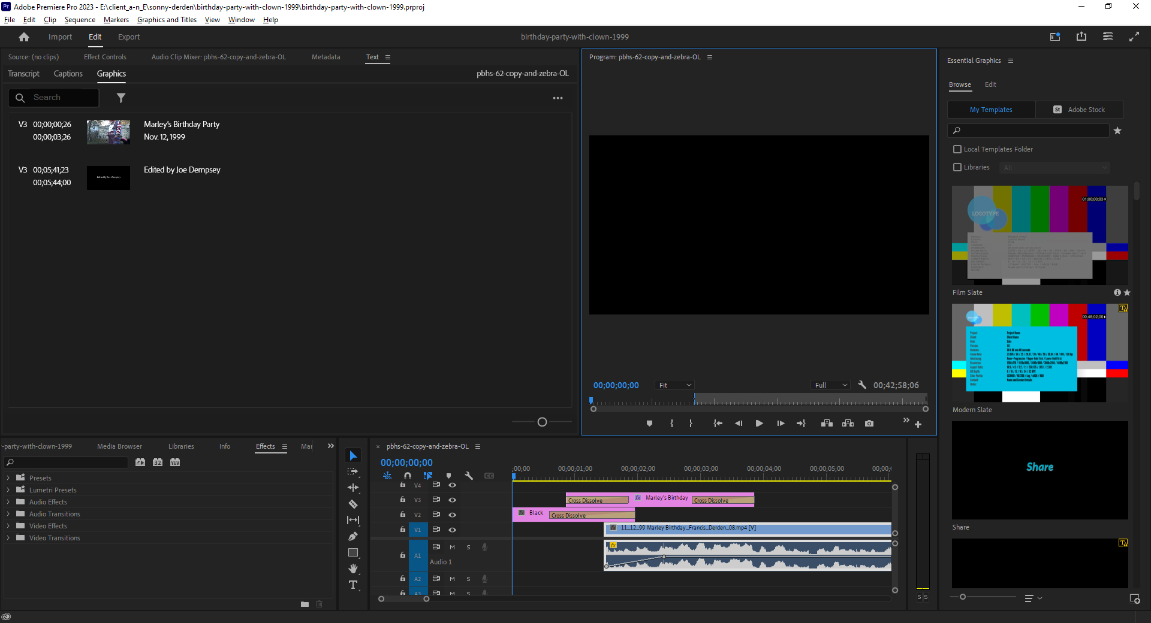Switch to the Captions tab
Viewport: 1151px width, 623px height.
pos(68,73)
